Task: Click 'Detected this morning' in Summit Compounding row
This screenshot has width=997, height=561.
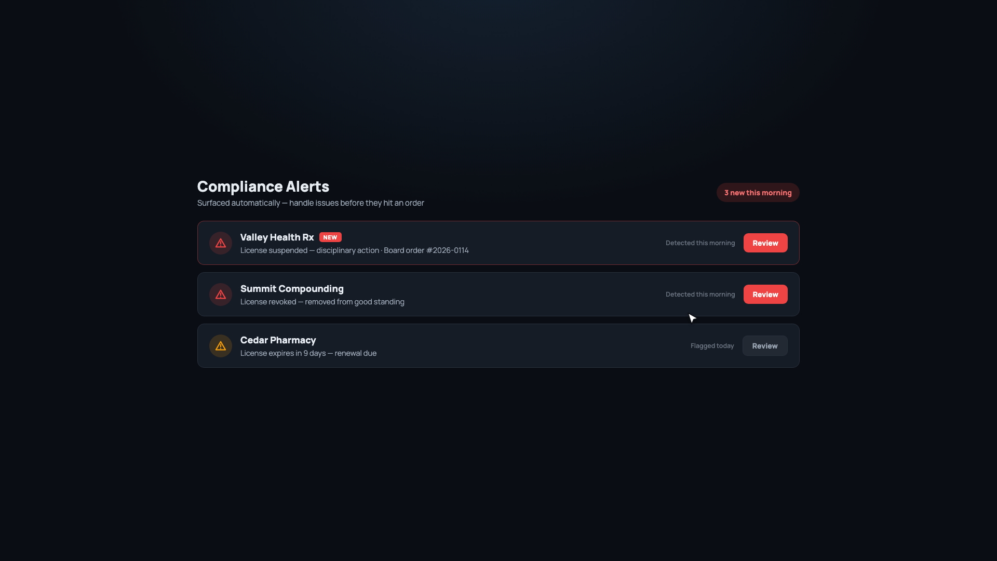Action: 700,295
